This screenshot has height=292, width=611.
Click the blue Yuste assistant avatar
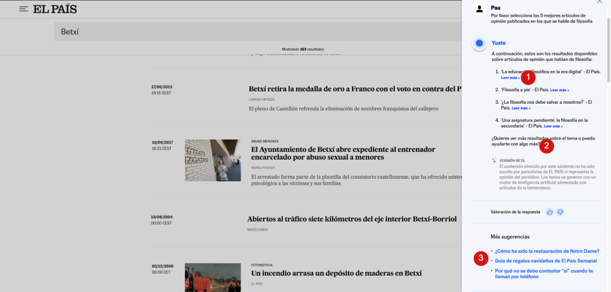(x=479, y=44)
